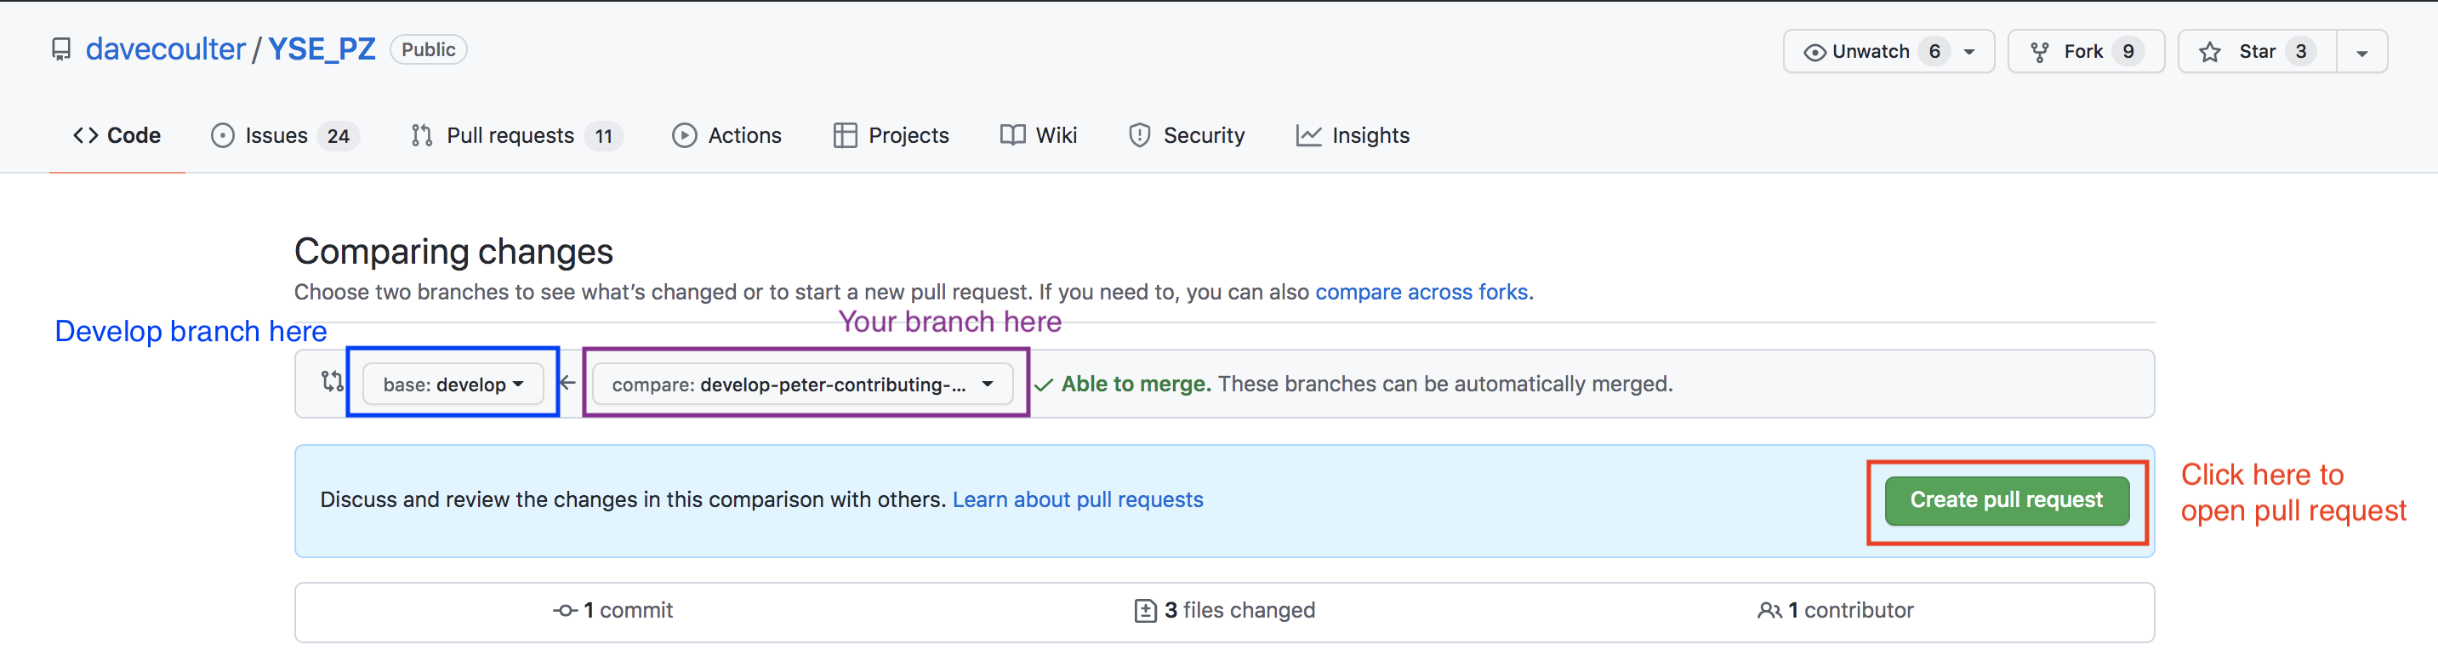Click the Able to merge status text

(x=1136, y=383)
